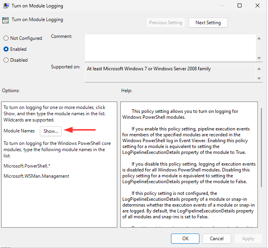Image resolution: width=268 pixels, height=248 pixels.
Task: Click the policy icon beside the setting title
Action: 5,20
